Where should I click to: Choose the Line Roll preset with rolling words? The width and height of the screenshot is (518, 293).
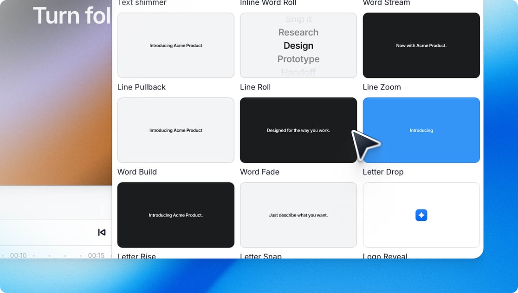coord(298,45)
